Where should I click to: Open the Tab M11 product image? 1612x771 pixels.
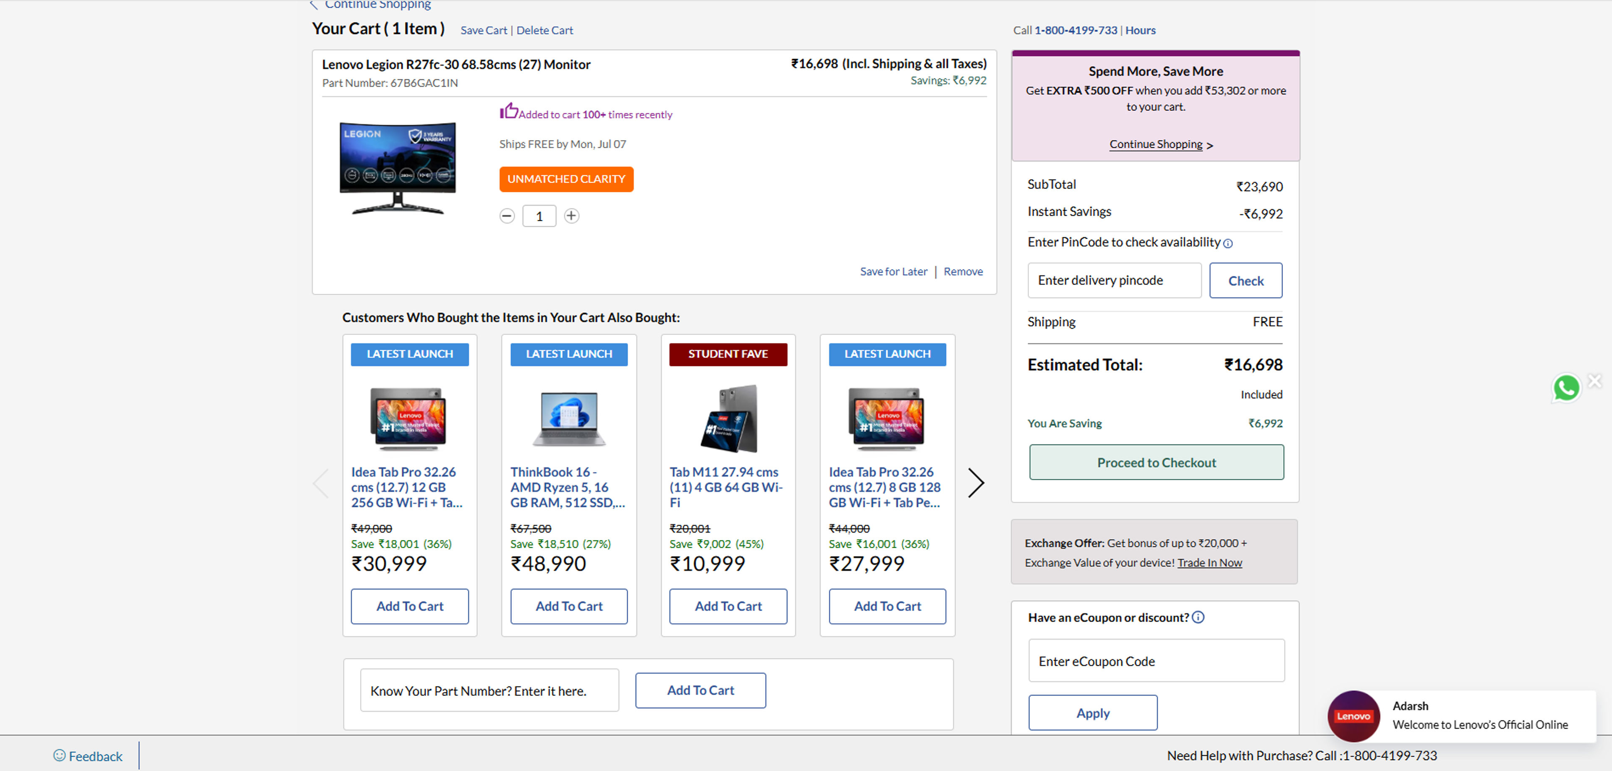pos(728,418)
